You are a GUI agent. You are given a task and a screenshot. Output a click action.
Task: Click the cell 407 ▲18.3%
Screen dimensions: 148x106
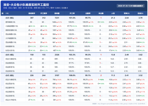(57, 92)
